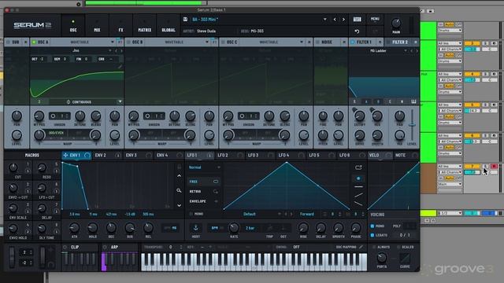504x283 pixels.
Task: Move the Filter 1 LEVEL slider
Action: pyautogui.click(x=412, y=124)
